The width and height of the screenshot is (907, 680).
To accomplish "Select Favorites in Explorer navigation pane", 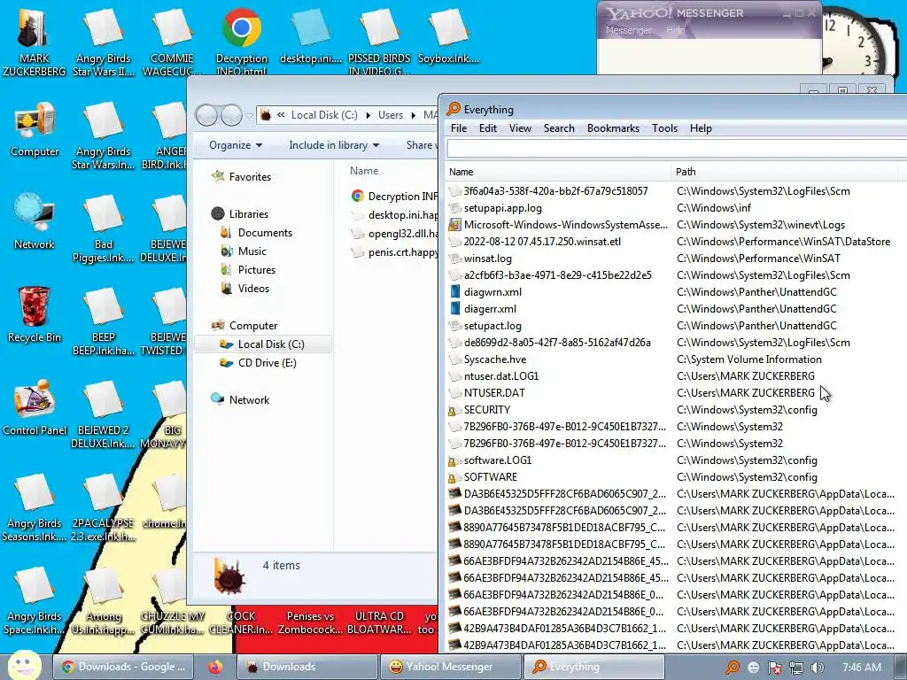I will tap(249, 177).
